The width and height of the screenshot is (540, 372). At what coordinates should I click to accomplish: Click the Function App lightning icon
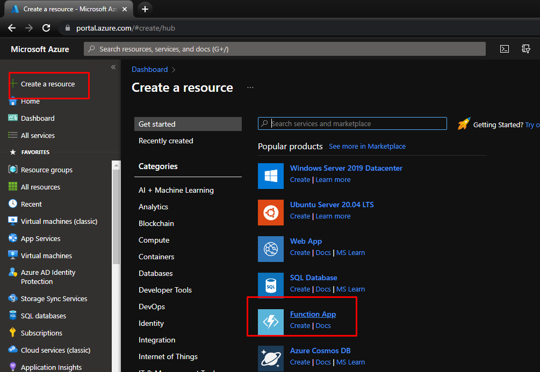[271, 322]
